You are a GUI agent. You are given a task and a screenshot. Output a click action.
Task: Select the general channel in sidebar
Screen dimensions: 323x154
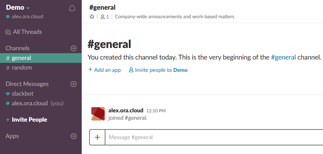click(21, 58)
